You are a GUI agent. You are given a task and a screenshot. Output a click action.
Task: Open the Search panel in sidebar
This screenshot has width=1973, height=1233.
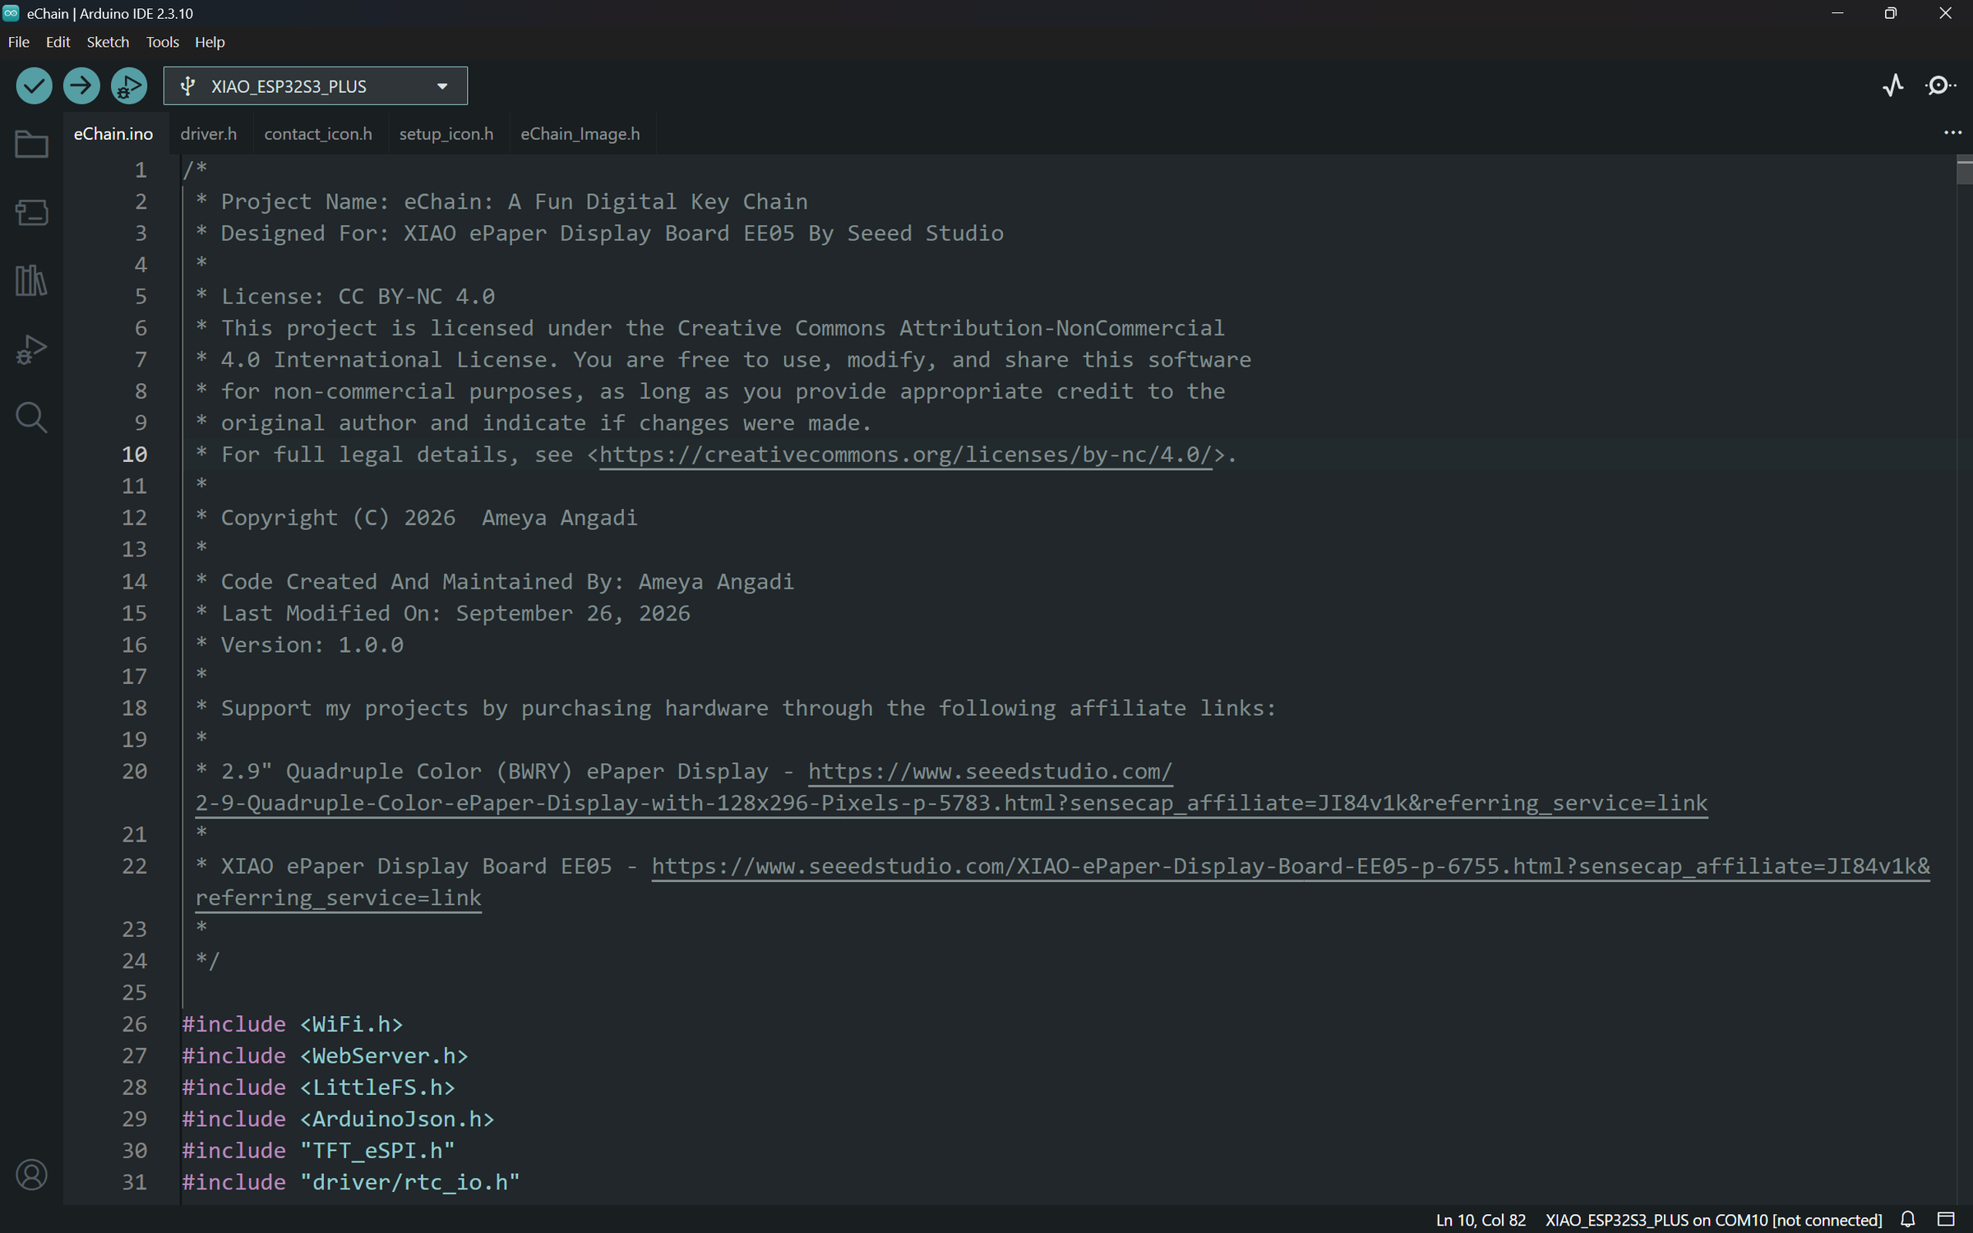pos(31,418)
